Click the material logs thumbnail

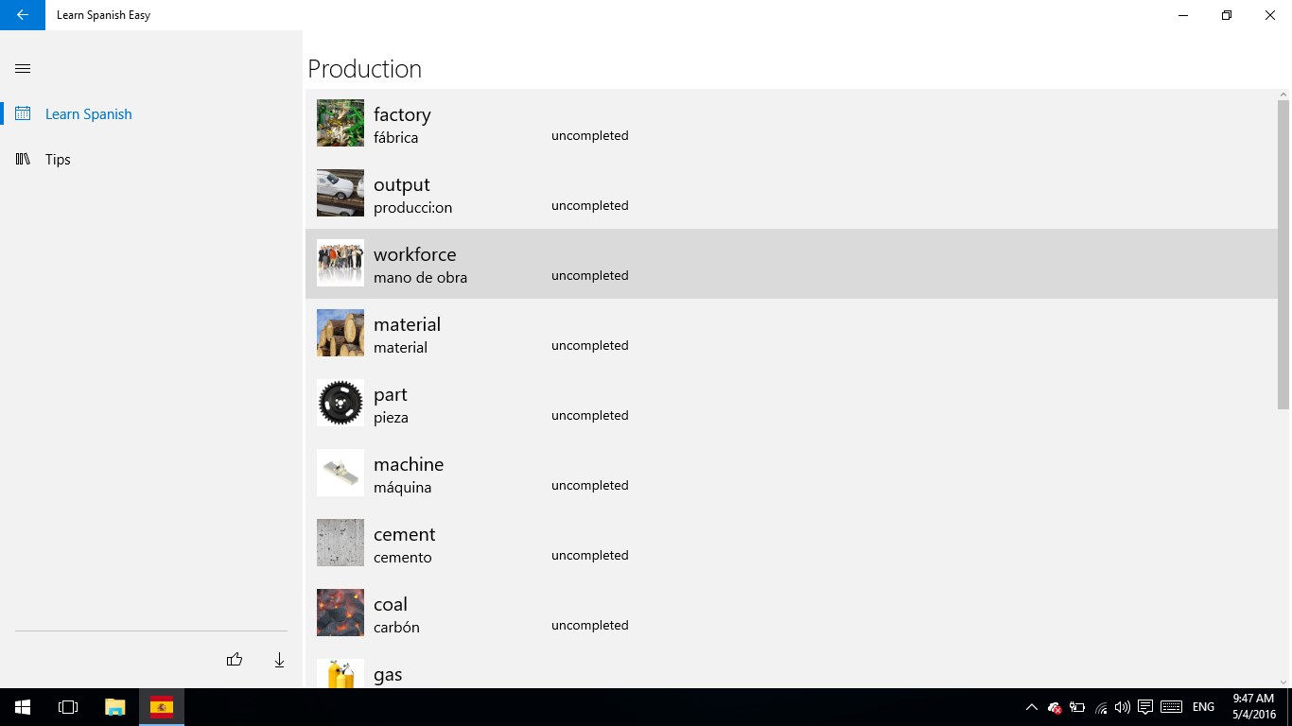click(340, 333)
